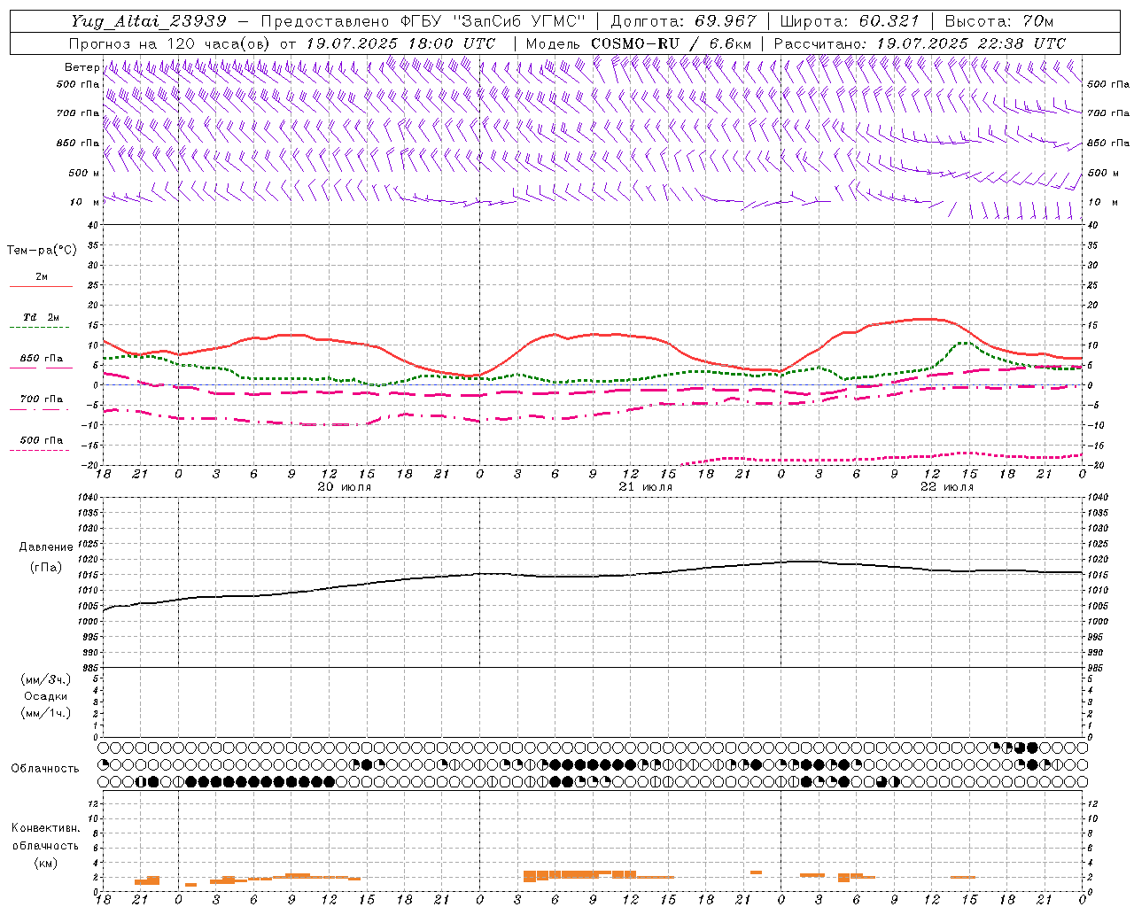
Task: Click the Рассчитано: 19.07.2025 22:38 UTC text
Action: point(920,43)
